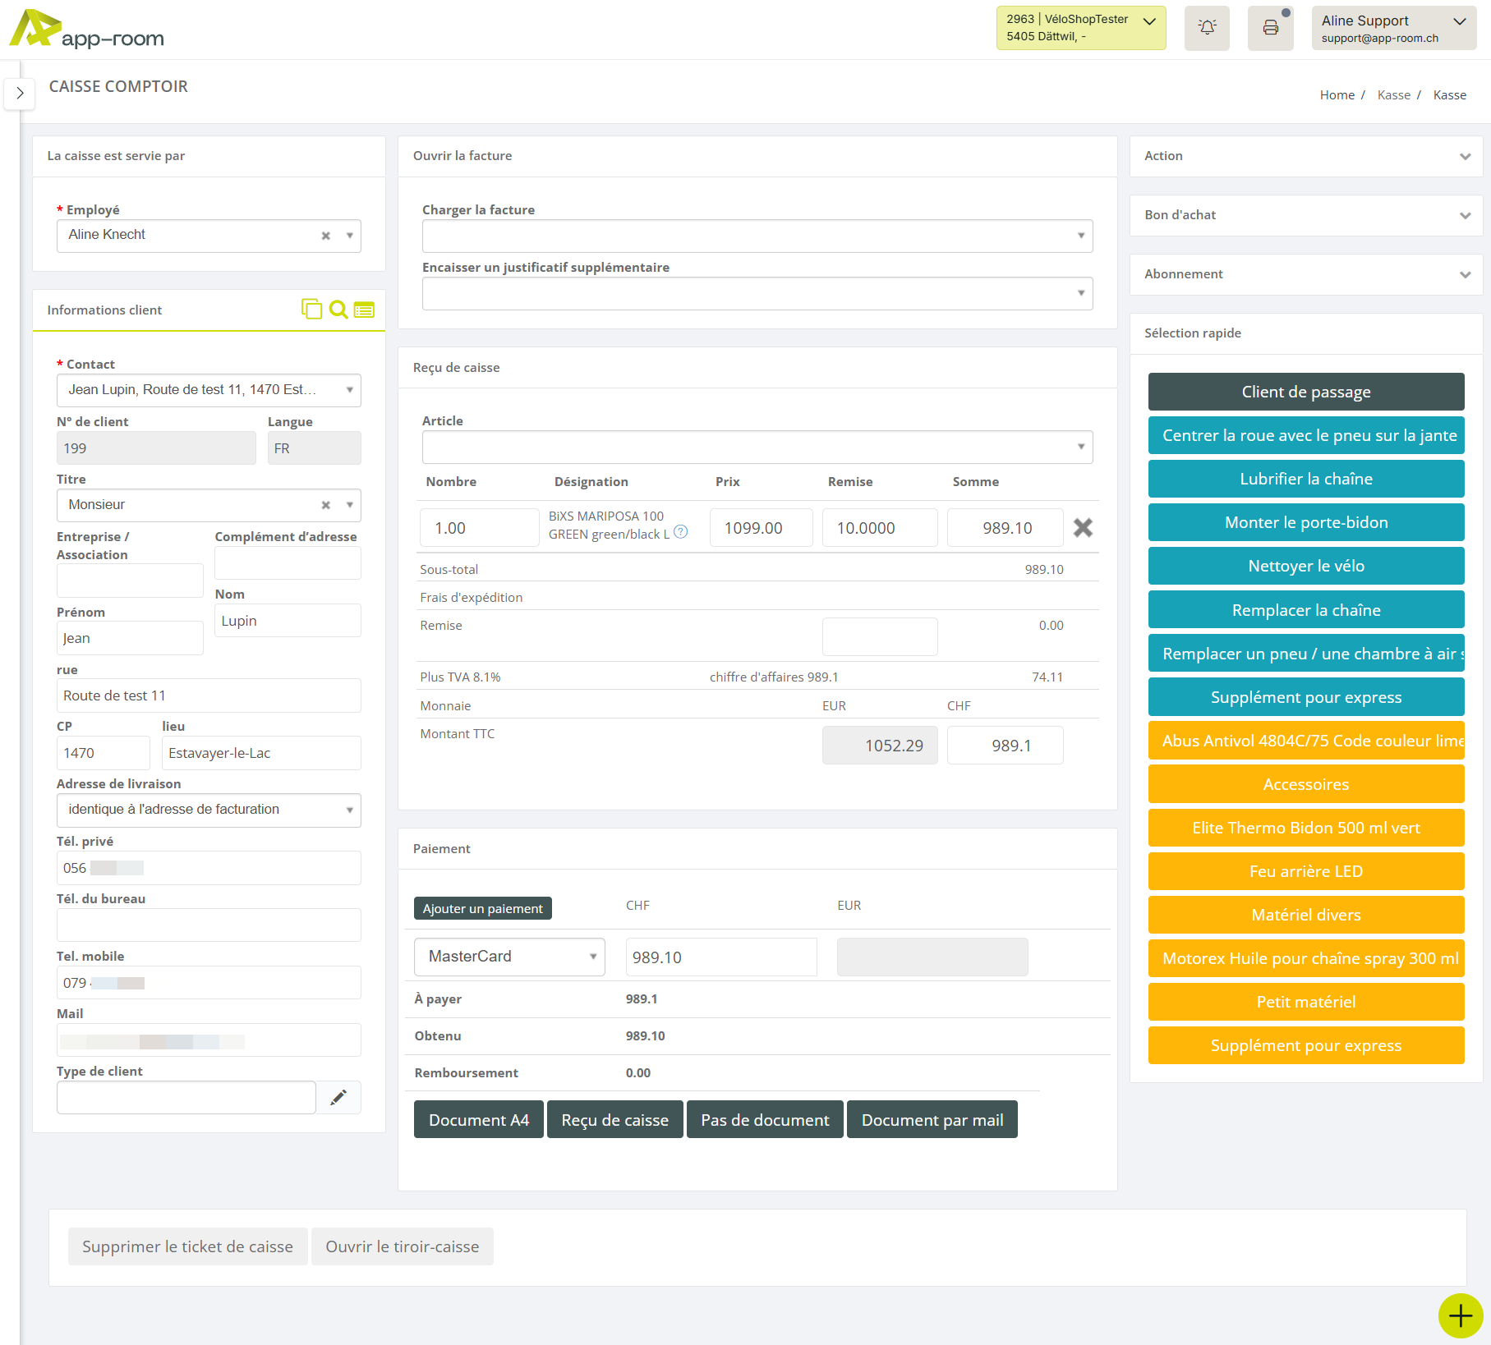Go to Home breadcrumb link

coord(1337,95)
